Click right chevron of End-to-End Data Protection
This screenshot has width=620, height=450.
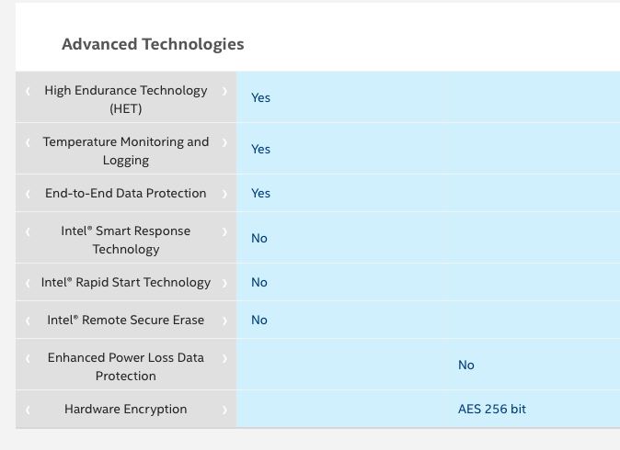(x=224, y=194)
